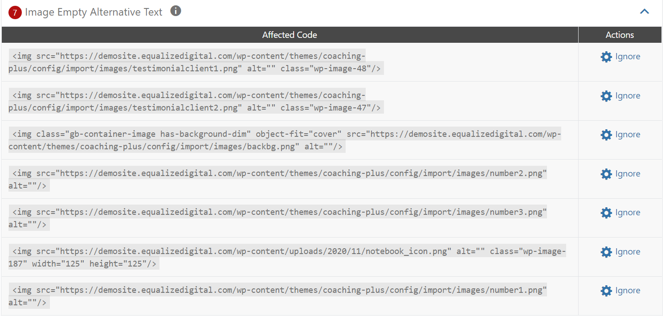Open gear settings for testimonialclient1.png row
The image size is (665, 316).
pos(606,57)
